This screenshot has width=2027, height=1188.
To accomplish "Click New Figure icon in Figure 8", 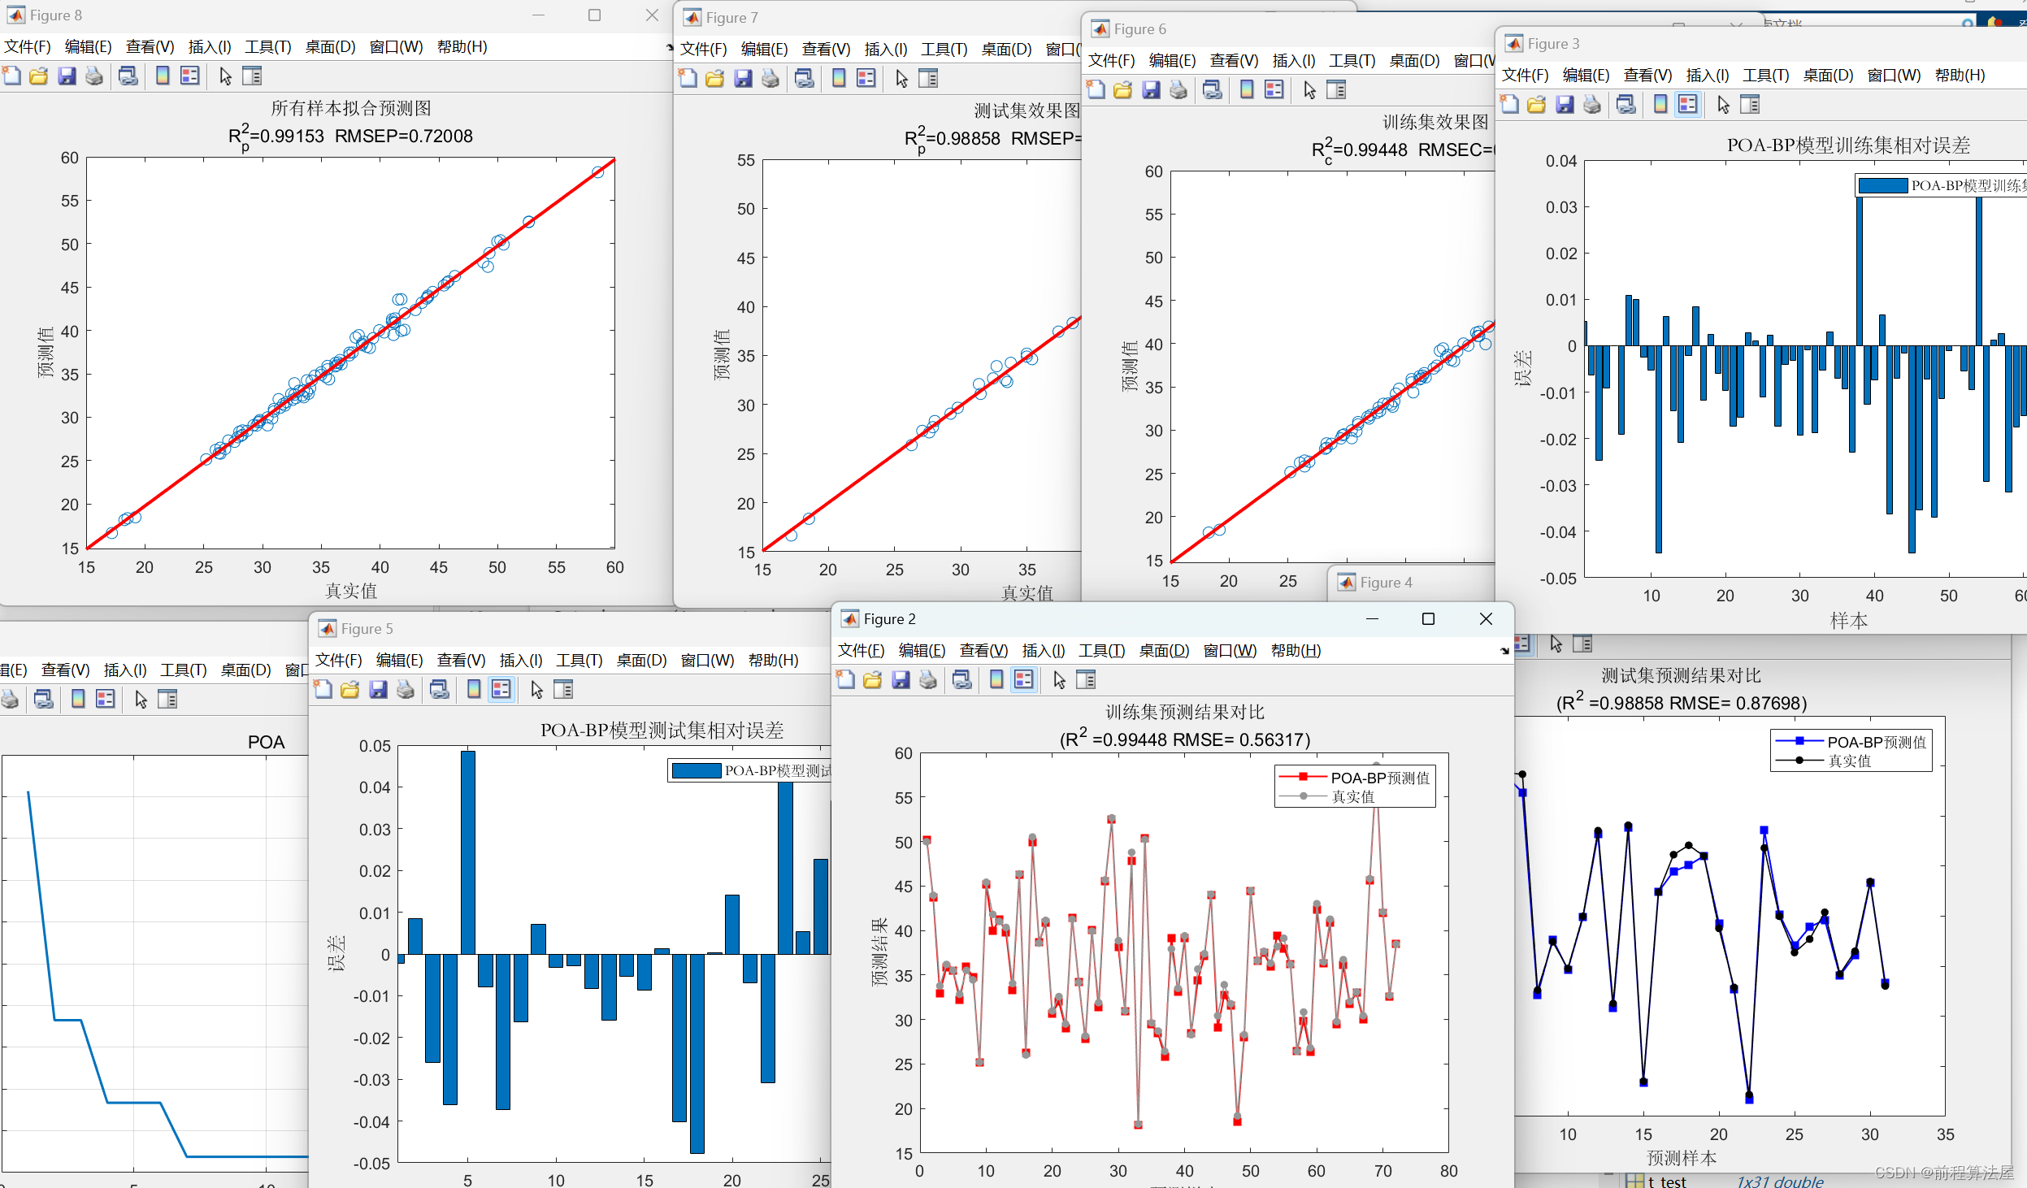I will [x=11, y=76].
